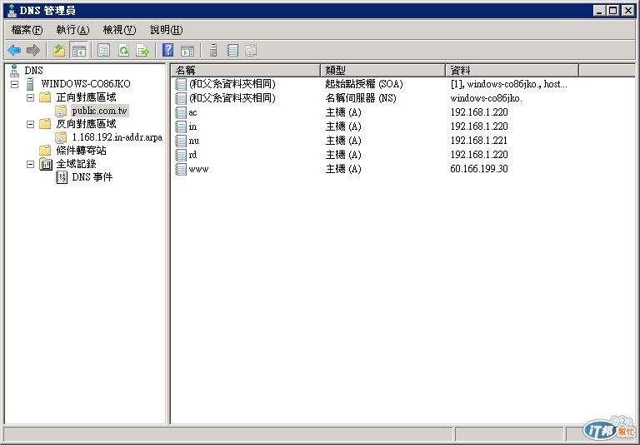Select the SOA record row name
This screenshot has height=446, width=640.
(x=232, y=84)
